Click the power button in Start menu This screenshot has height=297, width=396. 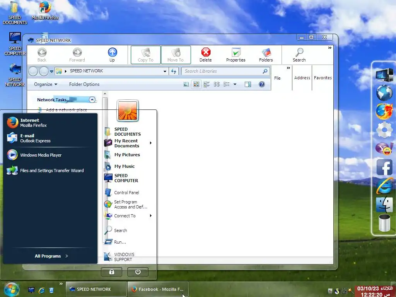[x=138, y=272]
